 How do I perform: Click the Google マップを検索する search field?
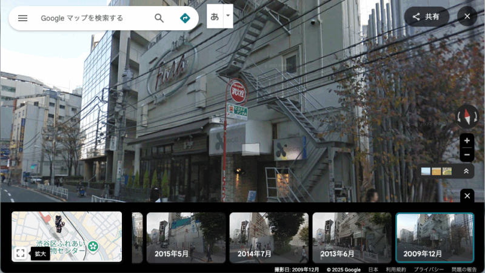point(91,18)
